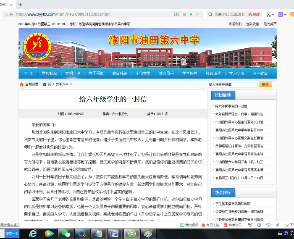The image size is (294, 239).
Task: Open sidebar link 学生基本信息表填写说明
Action: 233,204
